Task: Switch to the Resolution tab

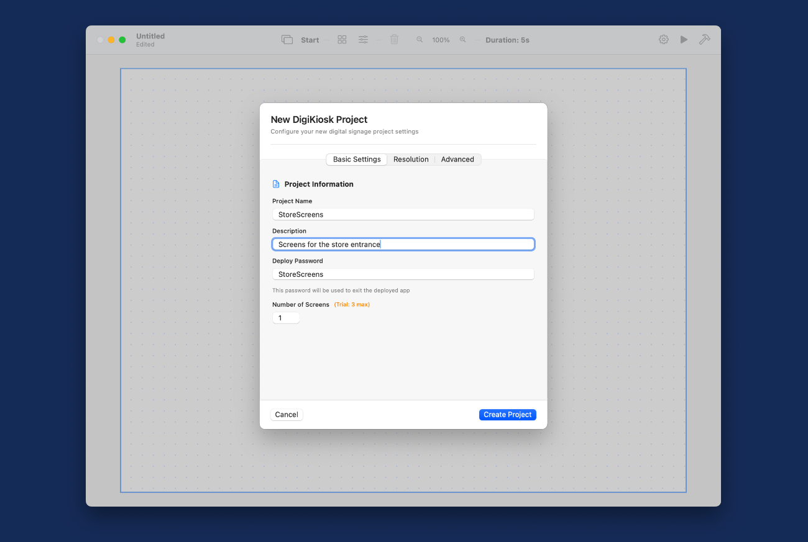Action: tap(411, 160)
